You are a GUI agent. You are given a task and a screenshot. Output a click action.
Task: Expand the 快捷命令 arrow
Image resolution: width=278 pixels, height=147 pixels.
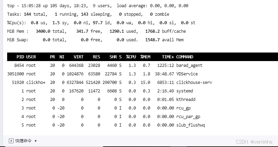tap(36, 141)
